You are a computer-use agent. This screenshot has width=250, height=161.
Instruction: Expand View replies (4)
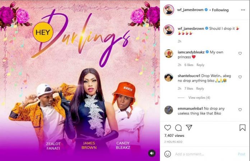[x=199, y=98]
